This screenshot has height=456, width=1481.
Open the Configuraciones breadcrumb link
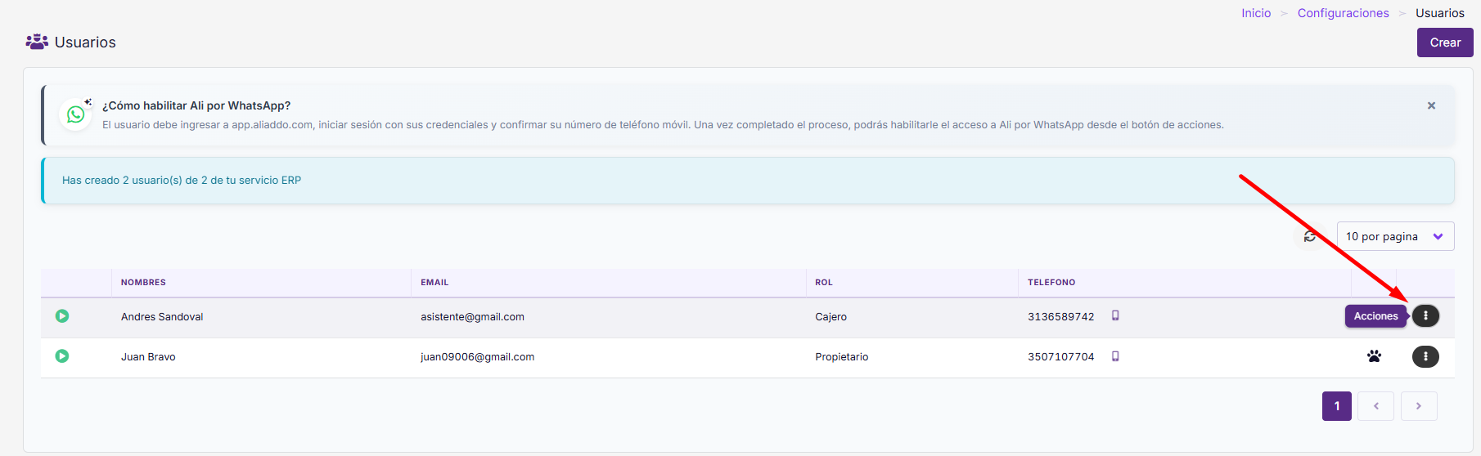coord(1343,13)
